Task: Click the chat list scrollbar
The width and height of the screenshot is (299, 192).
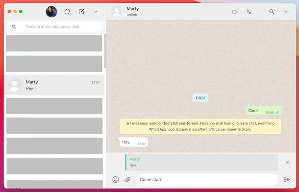Action: coord(105,51)
